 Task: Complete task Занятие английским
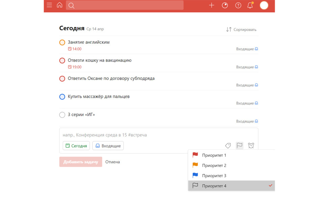click(x=62, y=42)
